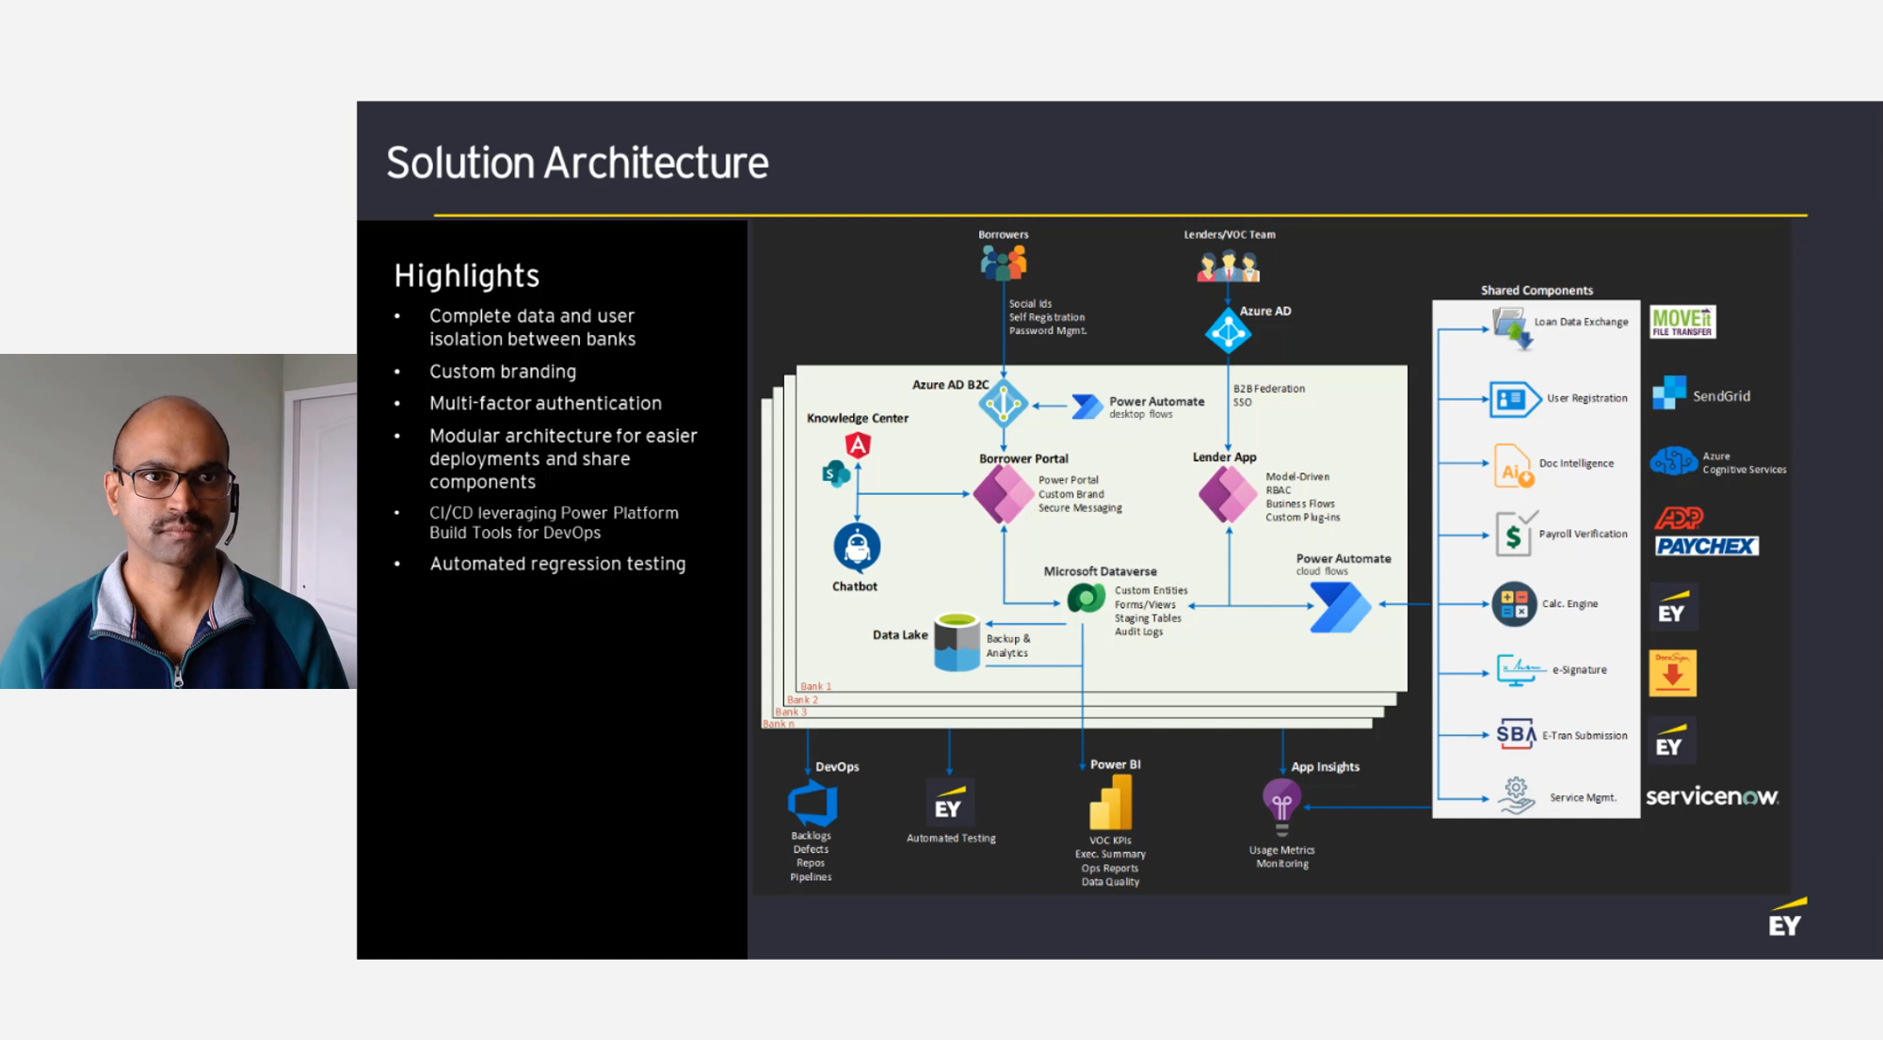
Task: Click the Solution Architecture slide title
Action: point(577,163)
